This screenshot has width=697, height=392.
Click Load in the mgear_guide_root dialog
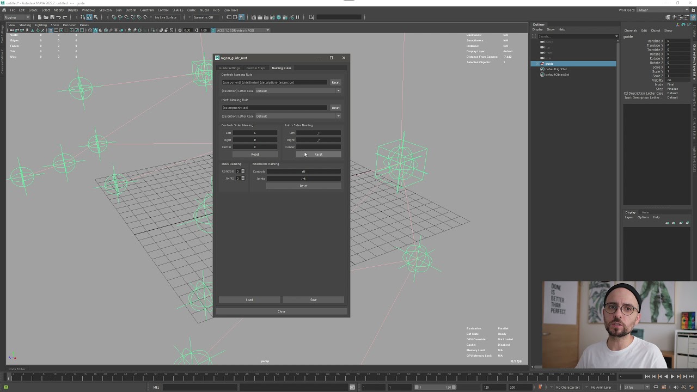pyautogui.click(x=249, y=299)
